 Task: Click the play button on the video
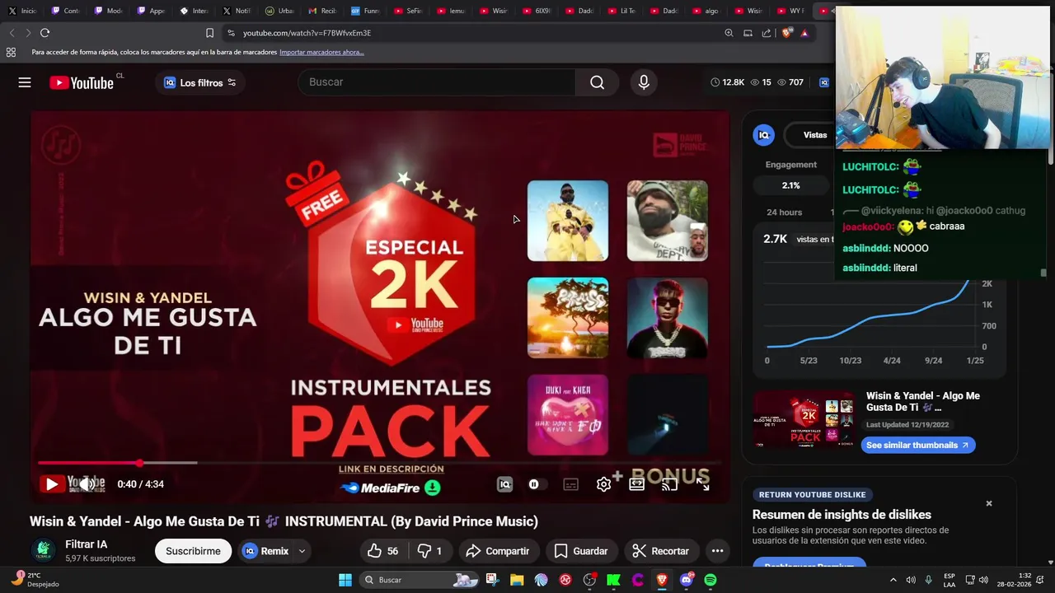pyautogui.click(x=52, y=484)
